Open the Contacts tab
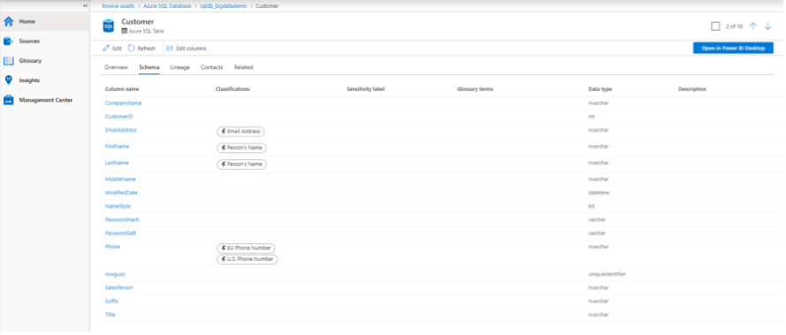Screen dimensions: 786x335 211,67
